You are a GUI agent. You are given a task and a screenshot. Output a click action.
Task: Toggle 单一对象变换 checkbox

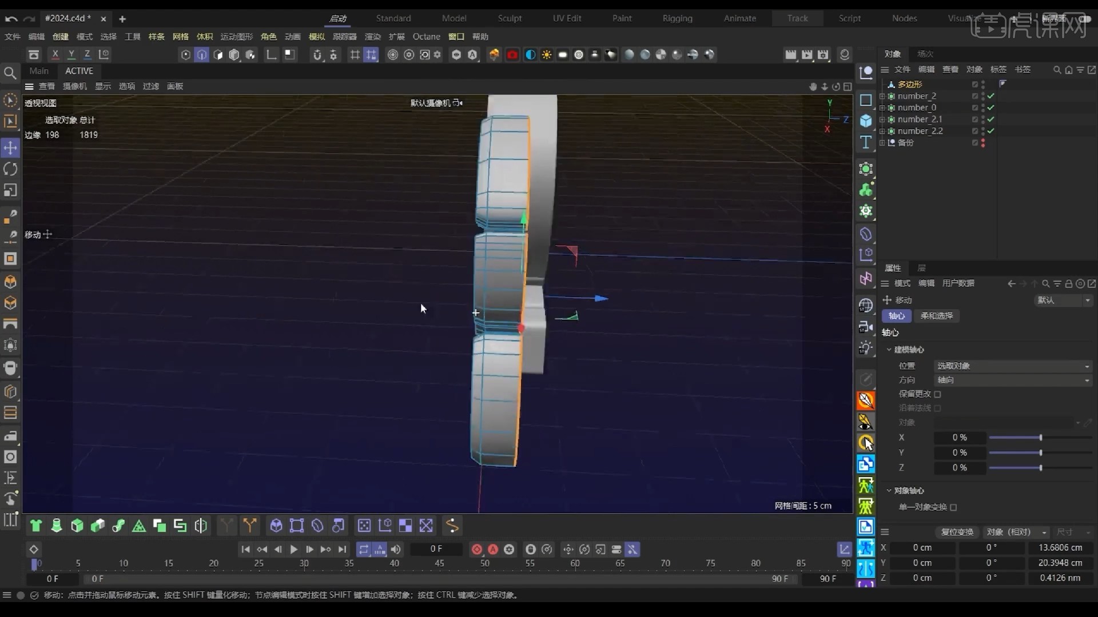(953, 507)
